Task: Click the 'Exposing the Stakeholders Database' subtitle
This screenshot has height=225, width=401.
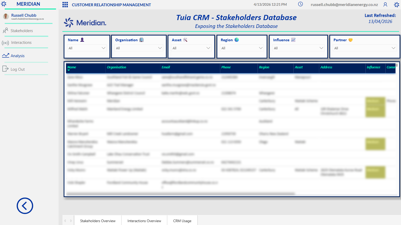Action: (x=236, y=26)
